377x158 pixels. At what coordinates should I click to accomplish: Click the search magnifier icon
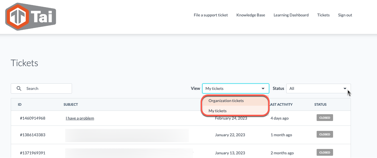19,88
